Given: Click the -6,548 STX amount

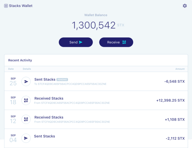Looking at the screenshot, I should (174, 81).
